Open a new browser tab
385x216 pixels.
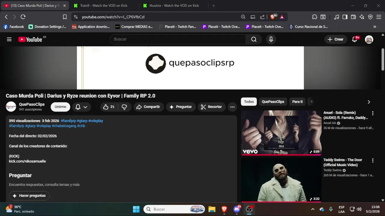(214, 6)
